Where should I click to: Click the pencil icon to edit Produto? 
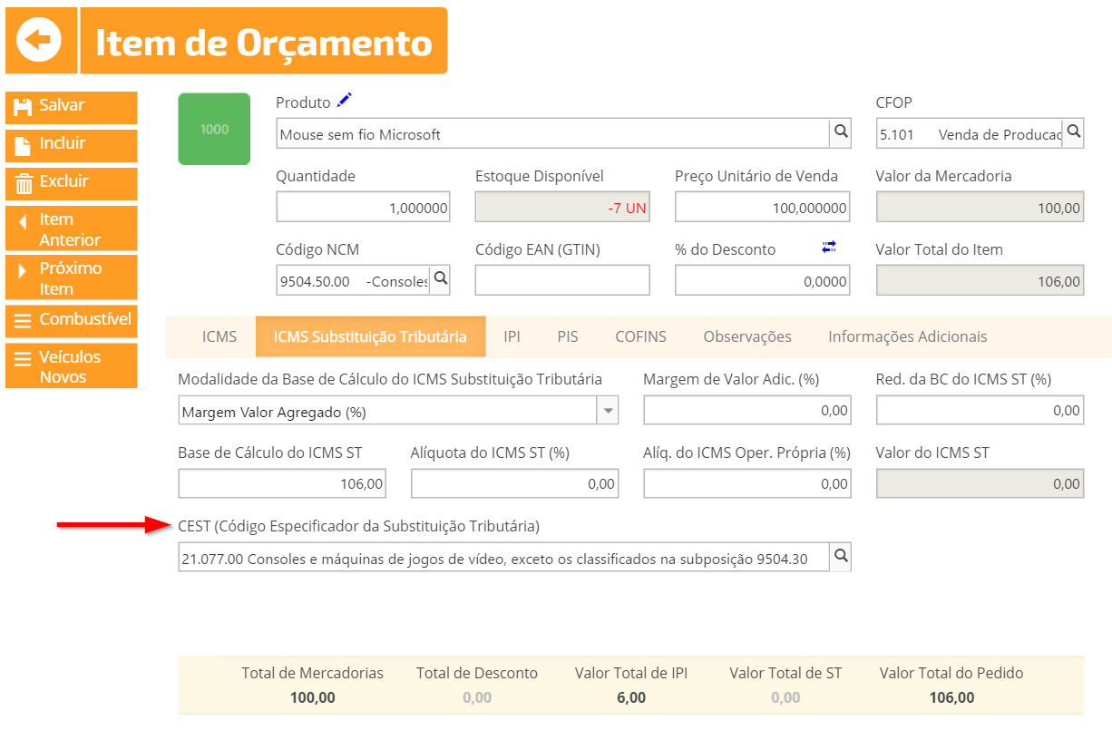click(x=345, y=101)
